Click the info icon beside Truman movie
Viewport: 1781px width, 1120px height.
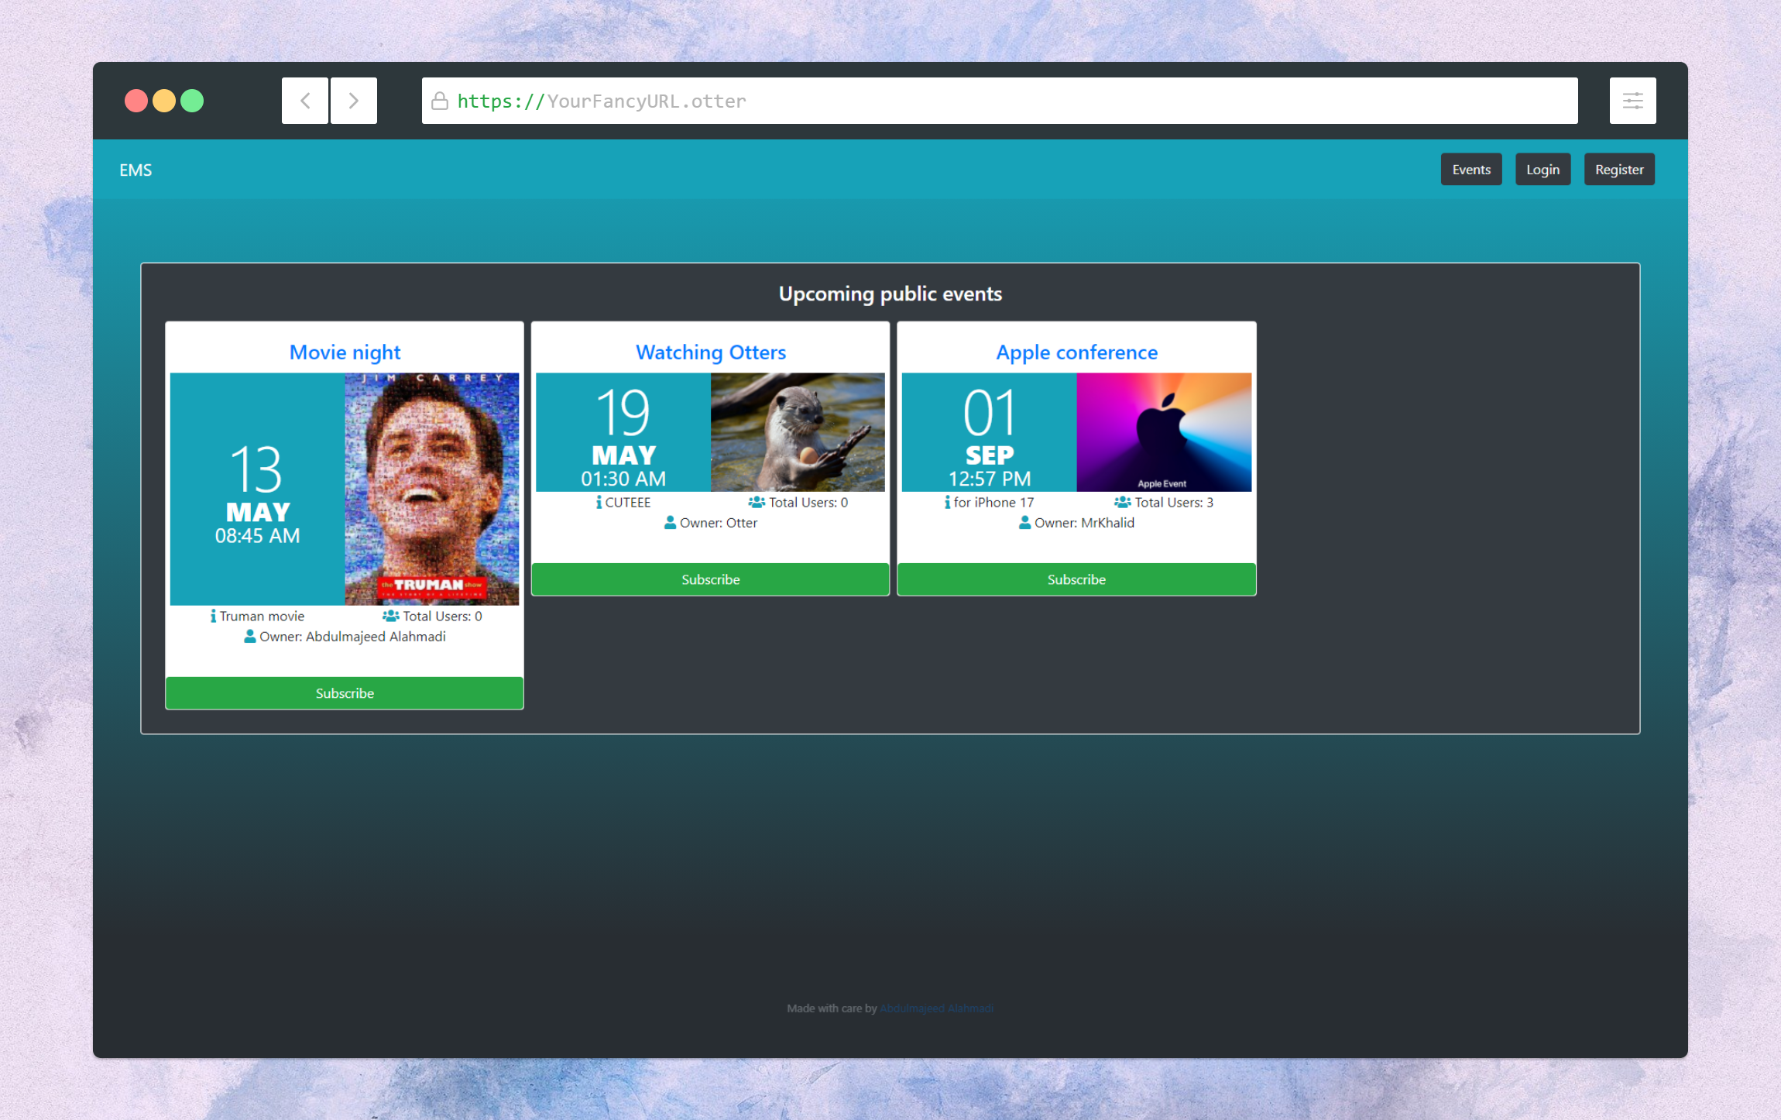click(x=213, y=616)
